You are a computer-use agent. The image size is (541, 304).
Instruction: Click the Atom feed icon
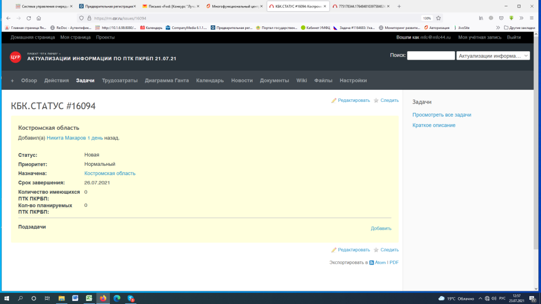click(x=371, y=262)
